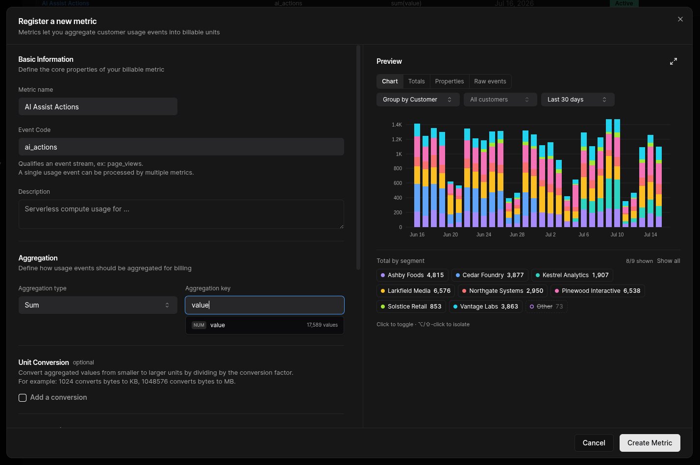This screenshot has height=465, width=700.
Task: Switch to the Chart tab
Action: pyautogui.click(x=390, y=81)
